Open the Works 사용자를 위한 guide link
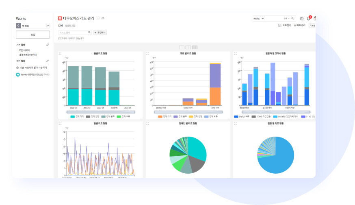Screen dimensions: 355x205 tap(35, 74)
